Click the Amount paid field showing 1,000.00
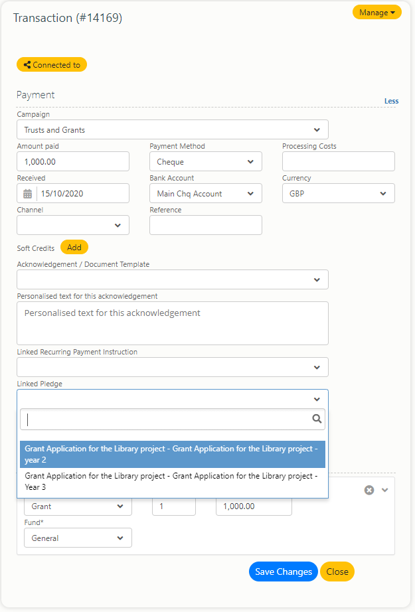 pyautogui.click(x=73, y=161)
